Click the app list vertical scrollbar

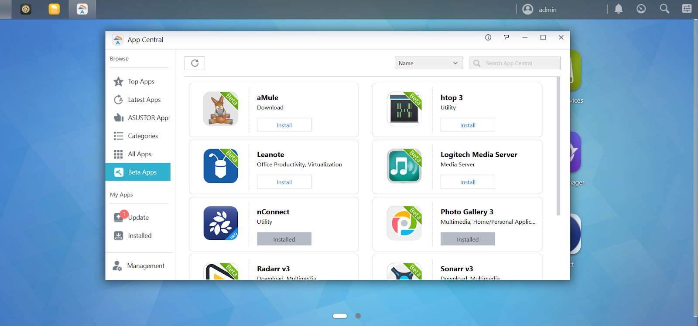[558, 146]
